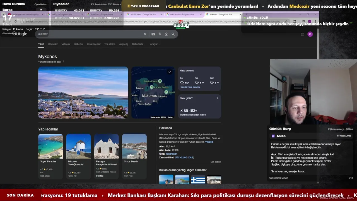
Task: Expand the 'Nasıl gidilir?' card arrow
Action: (218, 98)
